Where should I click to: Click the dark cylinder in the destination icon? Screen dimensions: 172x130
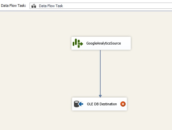point(77,104)
